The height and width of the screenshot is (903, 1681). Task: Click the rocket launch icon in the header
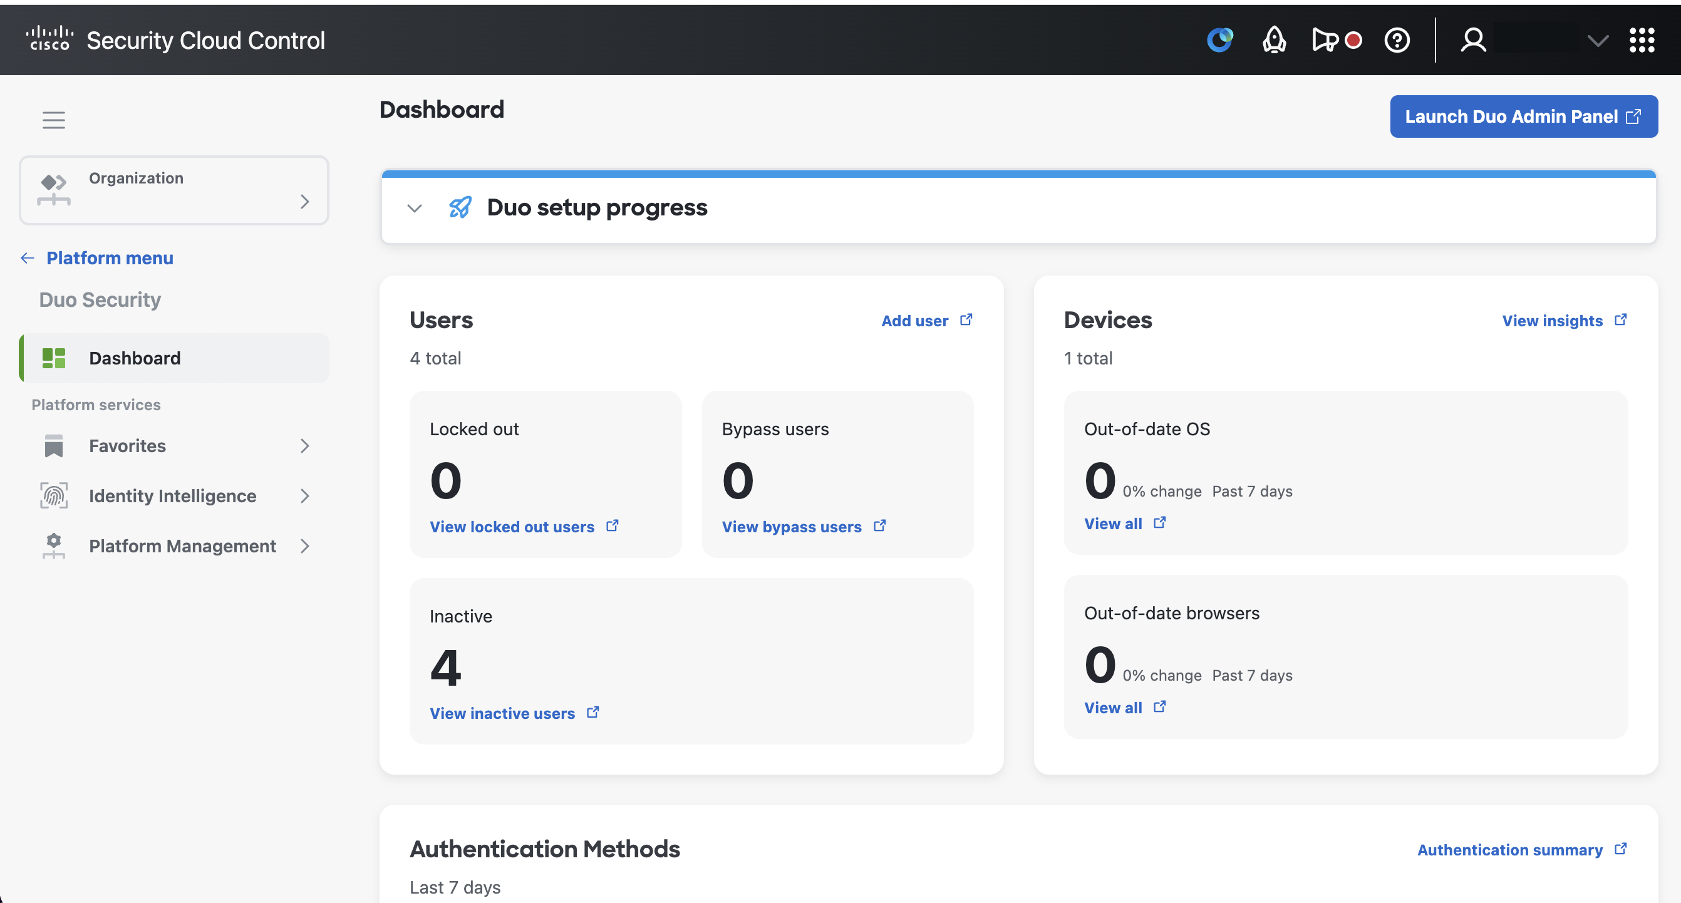point(1274,40)
